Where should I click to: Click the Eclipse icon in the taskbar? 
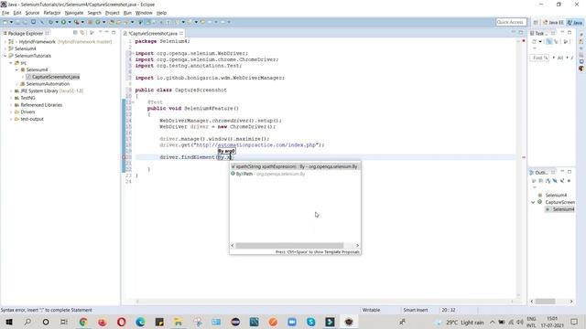tap(349, 322)
